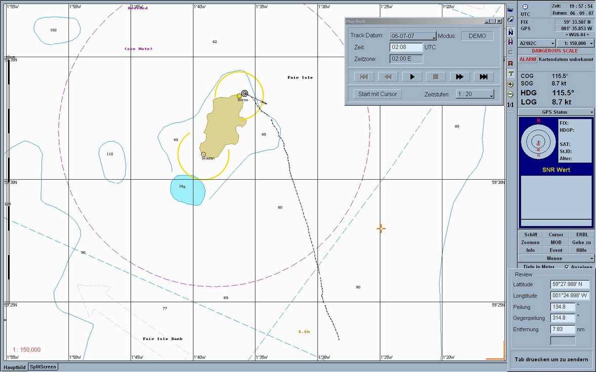Click the fast-forward playback button
596x372 pixels.
(459, 77)
